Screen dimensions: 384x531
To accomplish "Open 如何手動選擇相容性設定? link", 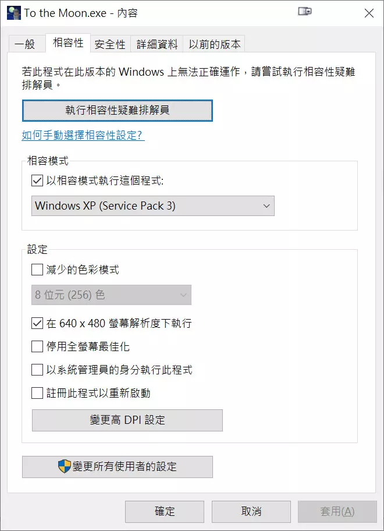I will tap(83, 136).
